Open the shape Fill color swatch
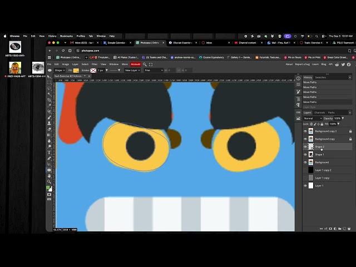The width and height of the screenshot is (356, 267). (x=76, y=71)
